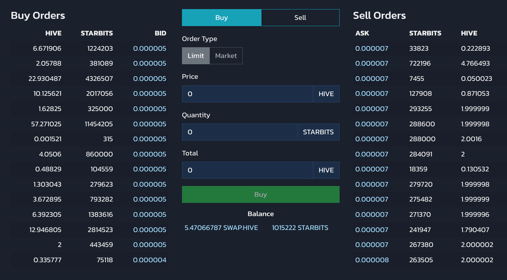Click ask 0.000007 for 293255 STARBITS
Viewport: 507px width, 280px height.
[x=372, y=109]
